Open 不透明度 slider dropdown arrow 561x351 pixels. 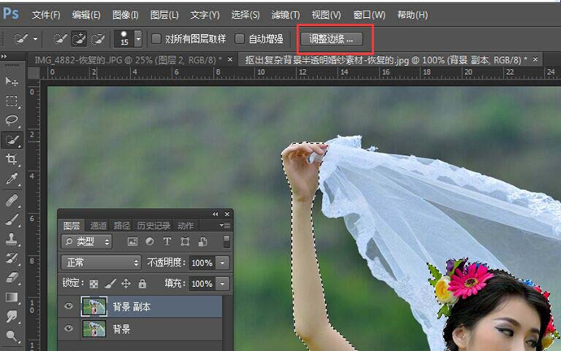(x=222, y=263)
